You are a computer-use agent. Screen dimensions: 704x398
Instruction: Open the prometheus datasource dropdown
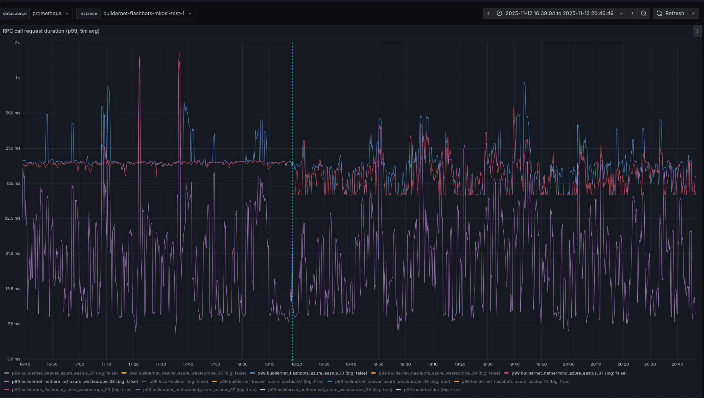51,13
